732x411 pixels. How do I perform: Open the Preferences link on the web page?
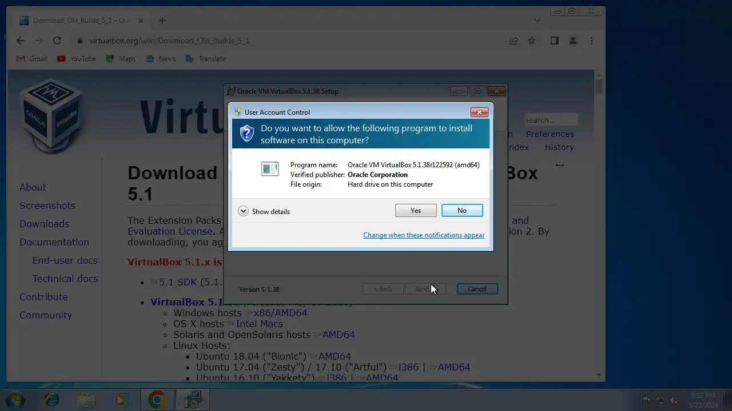(x=550, y=134)
